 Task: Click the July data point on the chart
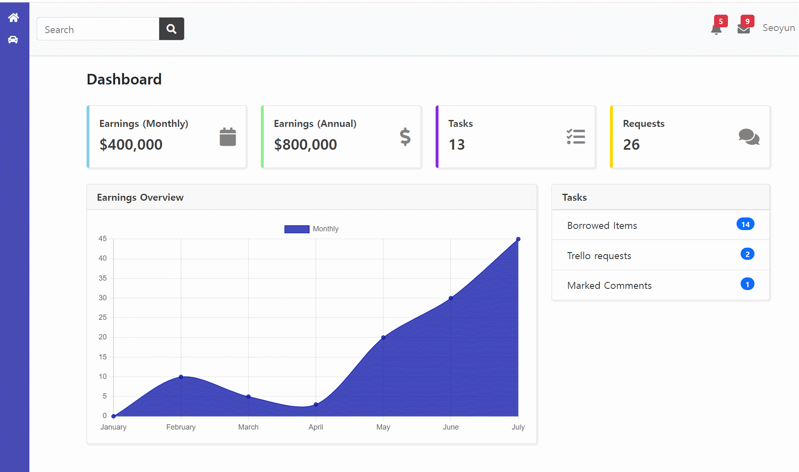(x=518, y=239)
